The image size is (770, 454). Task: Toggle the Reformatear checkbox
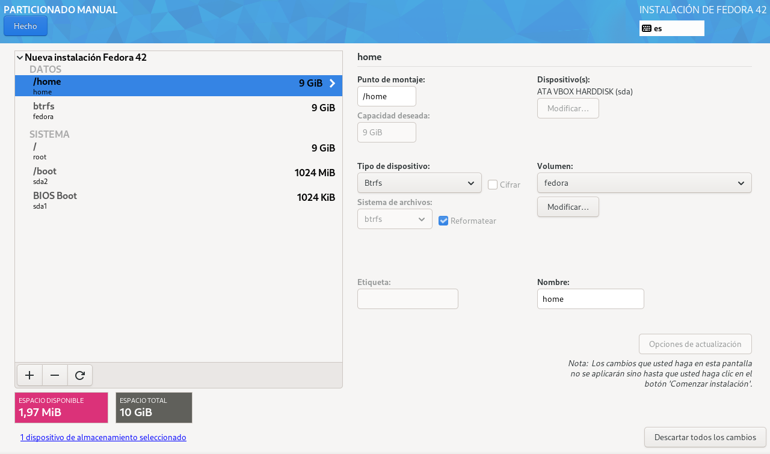[x=443, y=221]
